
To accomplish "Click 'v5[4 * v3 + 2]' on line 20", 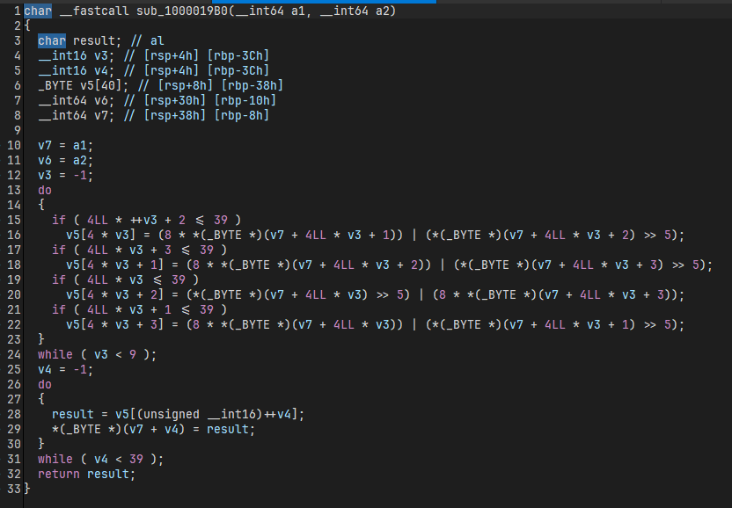I will tap(115, 294).
